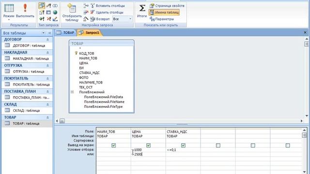Click the 1000 criteria cell under ЦЕНА

coord(148,150)
